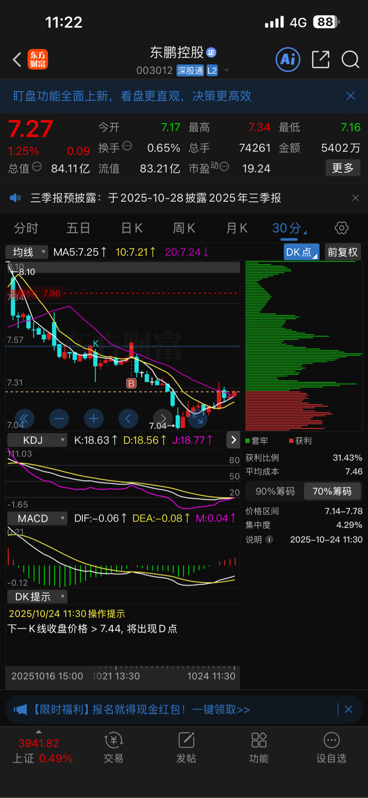Viewport: 368px width, 798px height.
Task: Tap the share export icon
Action: [321, 60]
